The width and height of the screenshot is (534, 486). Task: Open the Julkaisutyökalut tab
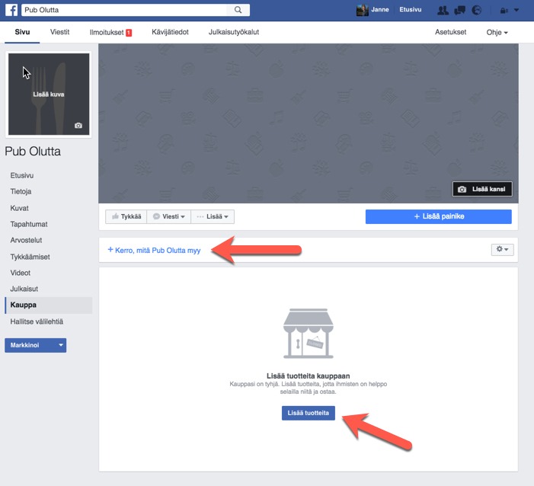234,32
